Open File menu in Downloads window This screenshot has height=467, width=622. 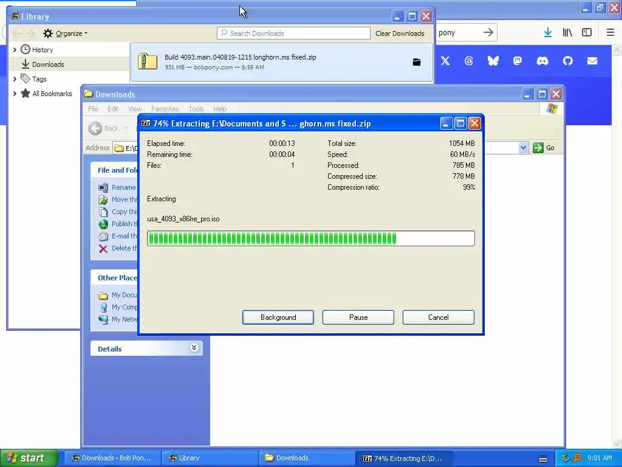93,109
